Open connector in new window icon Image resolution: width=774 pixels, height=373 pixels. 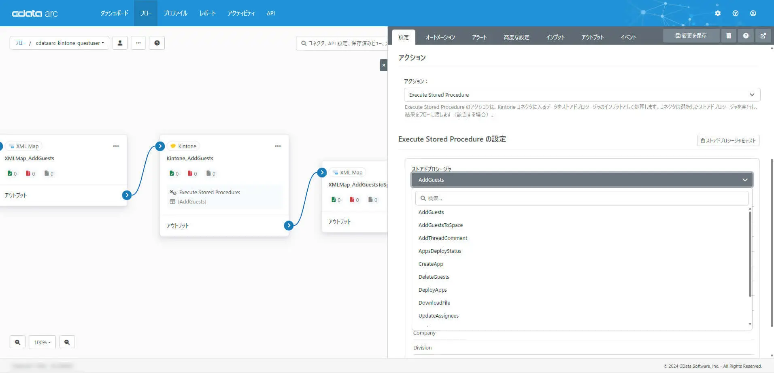[763, 36]
